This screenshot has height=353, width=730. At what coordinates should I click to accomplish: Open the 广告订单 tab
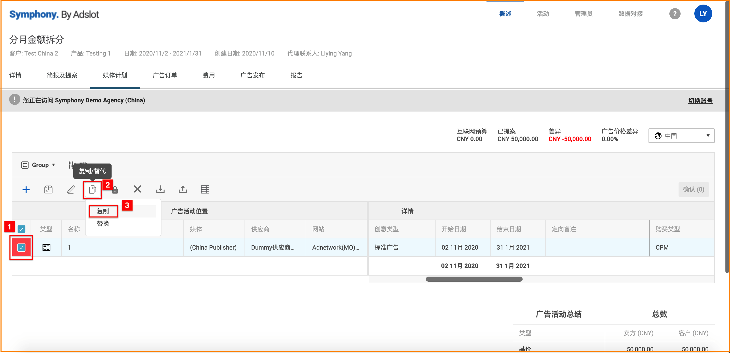[x=165, y=75]
